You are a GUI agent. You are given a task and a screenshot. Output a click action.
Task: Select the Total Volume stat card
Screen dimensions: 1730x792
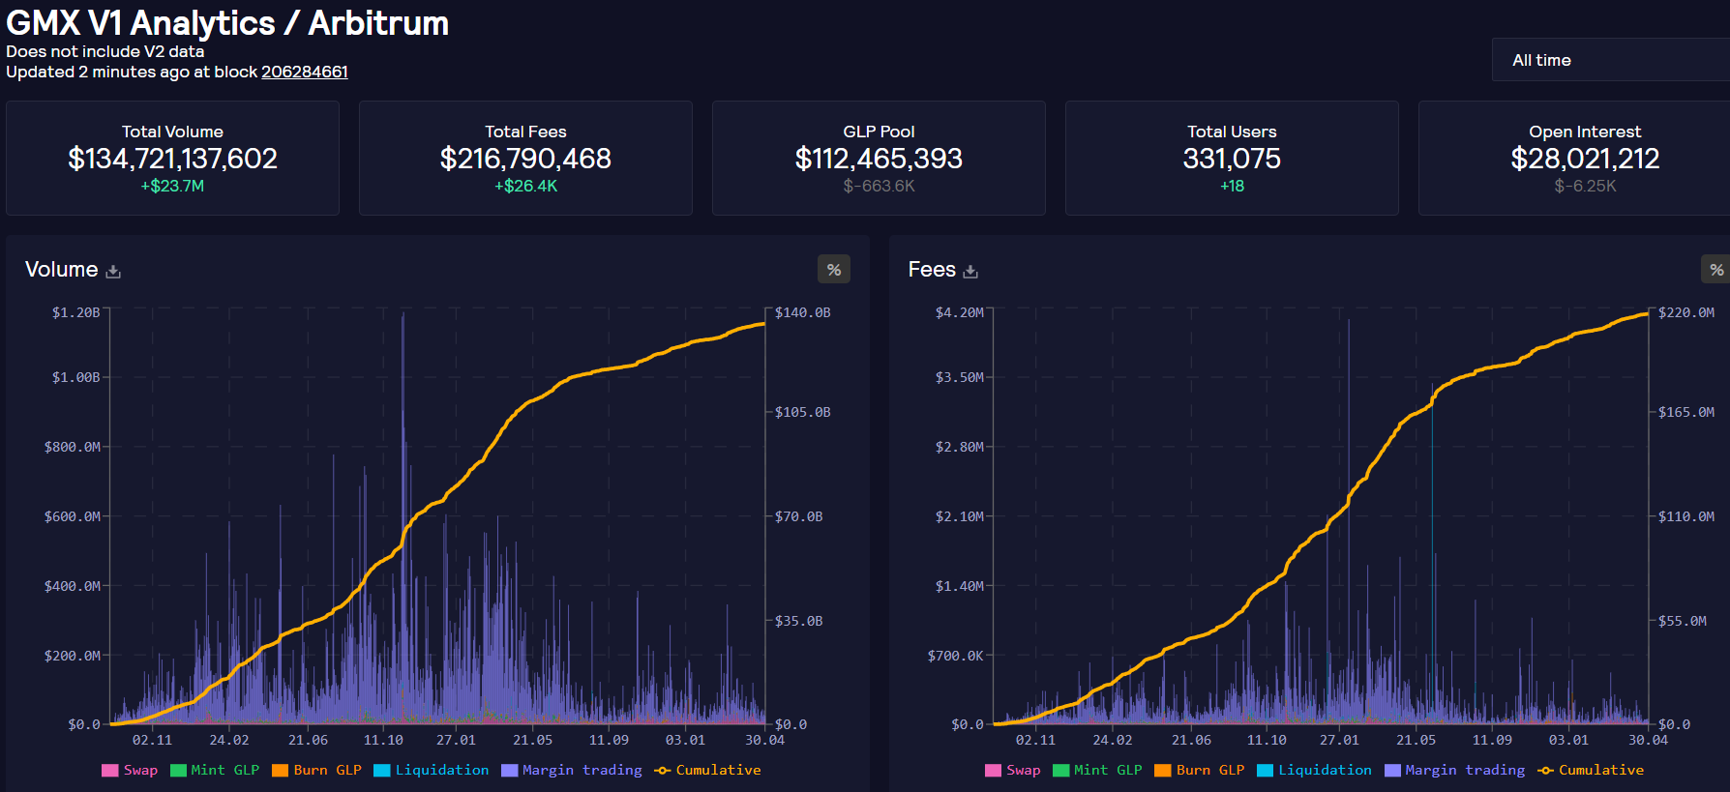[x=172, y=158]
